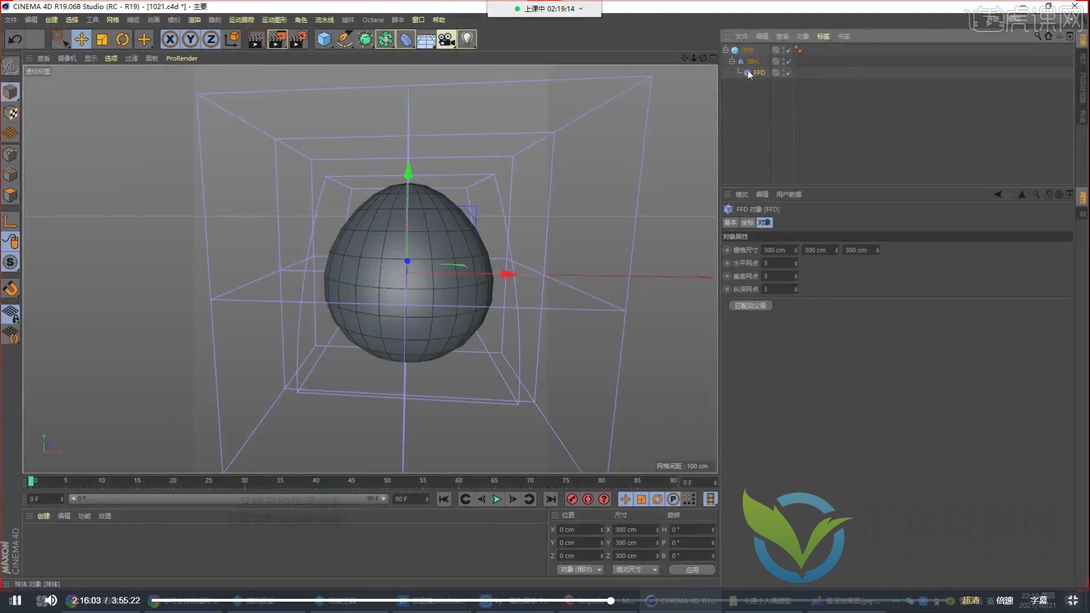
Task: Click the ProRender viewport button
Action: click(181, 58)
